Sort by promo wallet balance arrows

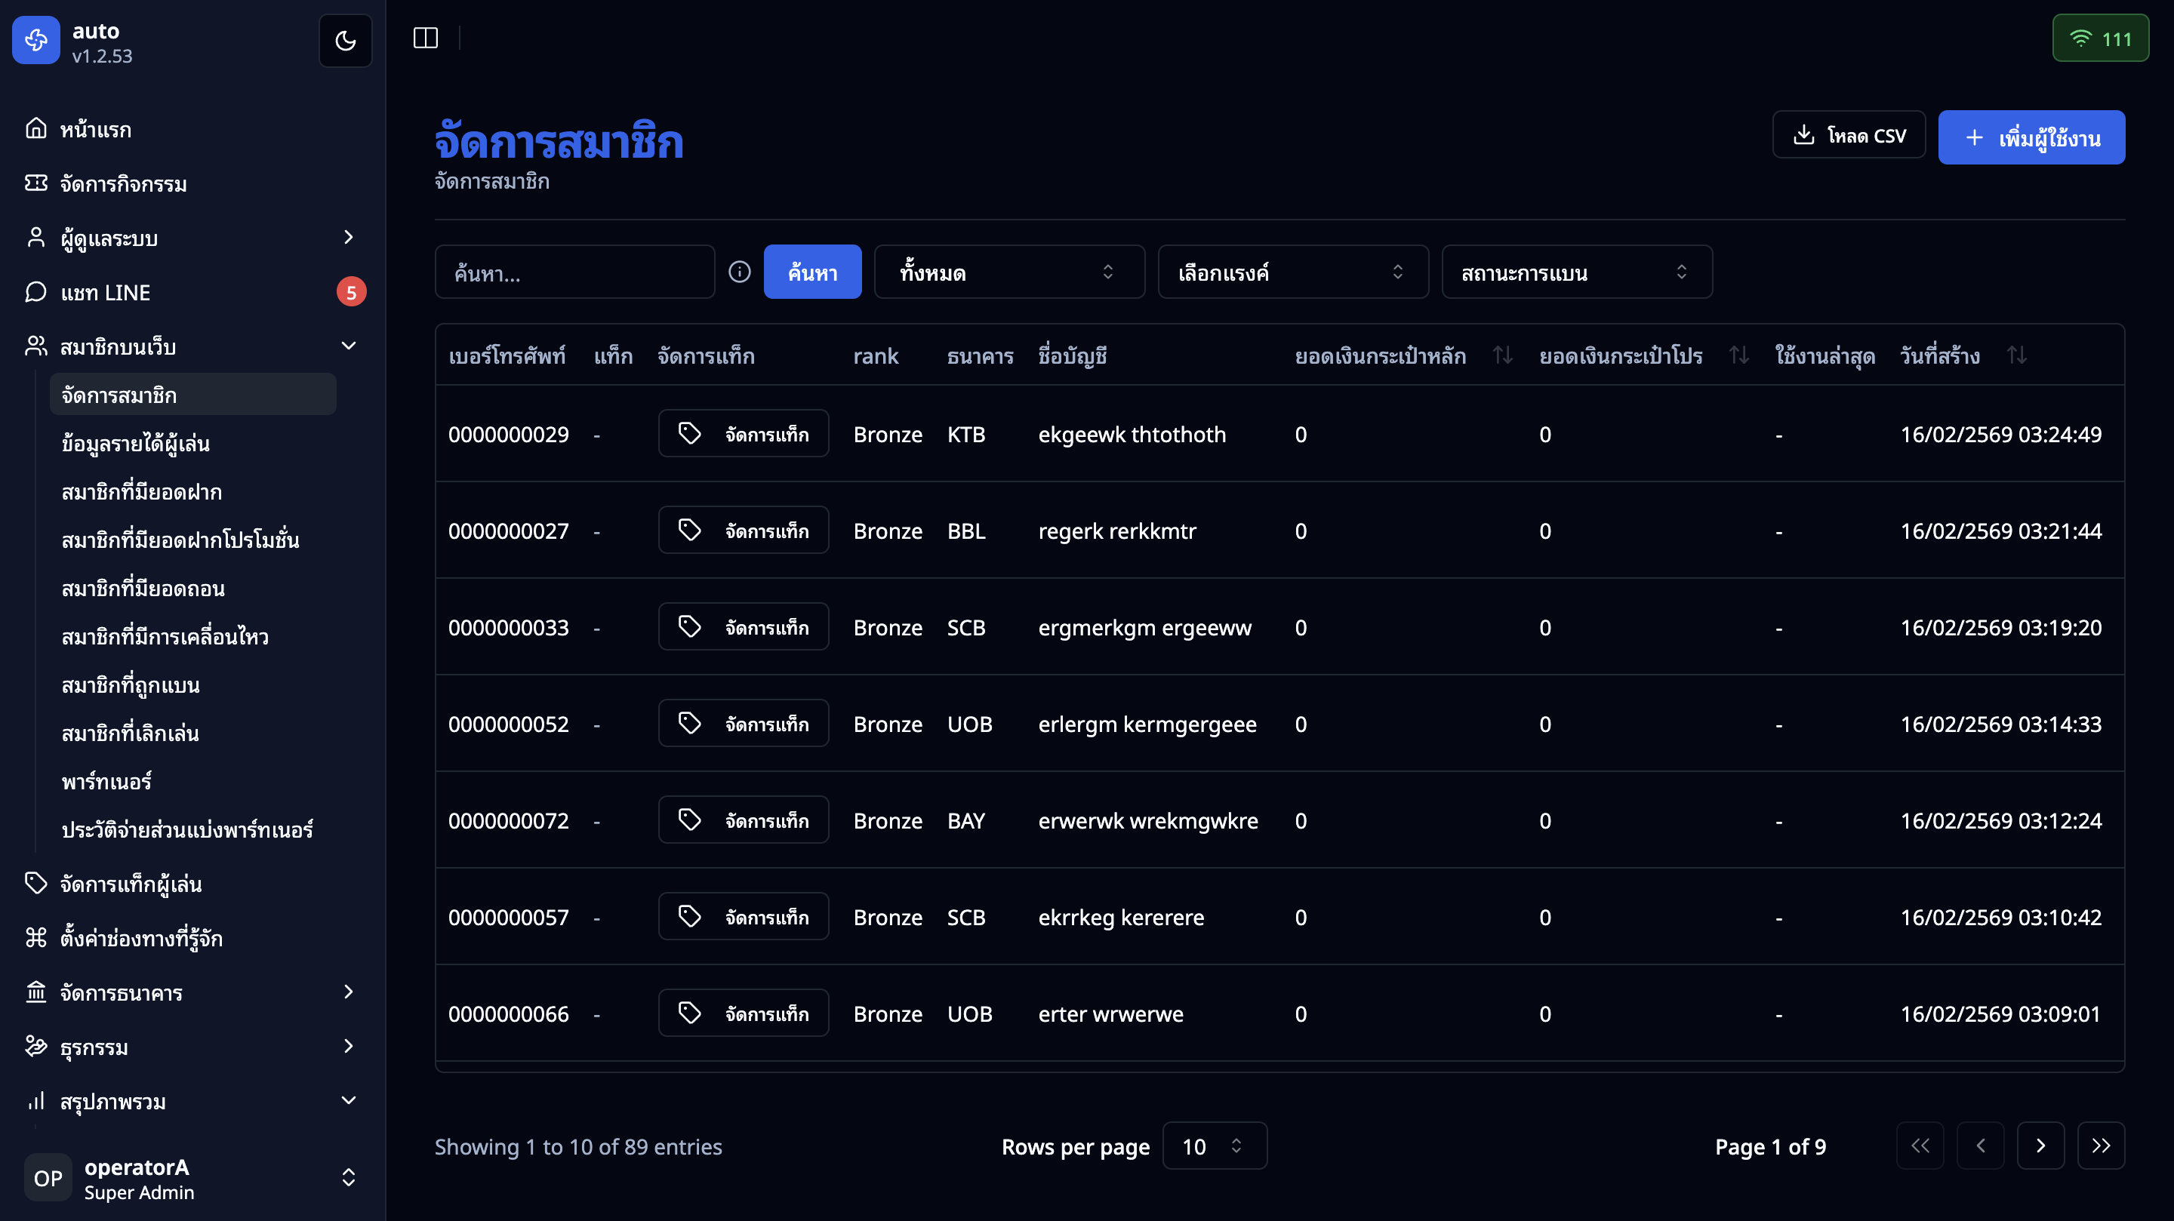pyautogui.click(x=1738, y=355)
